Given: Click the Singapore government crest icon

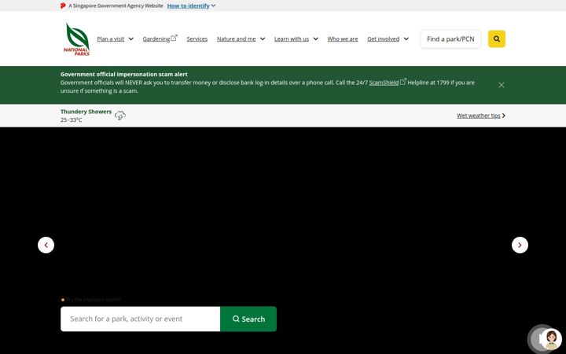Looking at the screenshot, I should point(63,6).
